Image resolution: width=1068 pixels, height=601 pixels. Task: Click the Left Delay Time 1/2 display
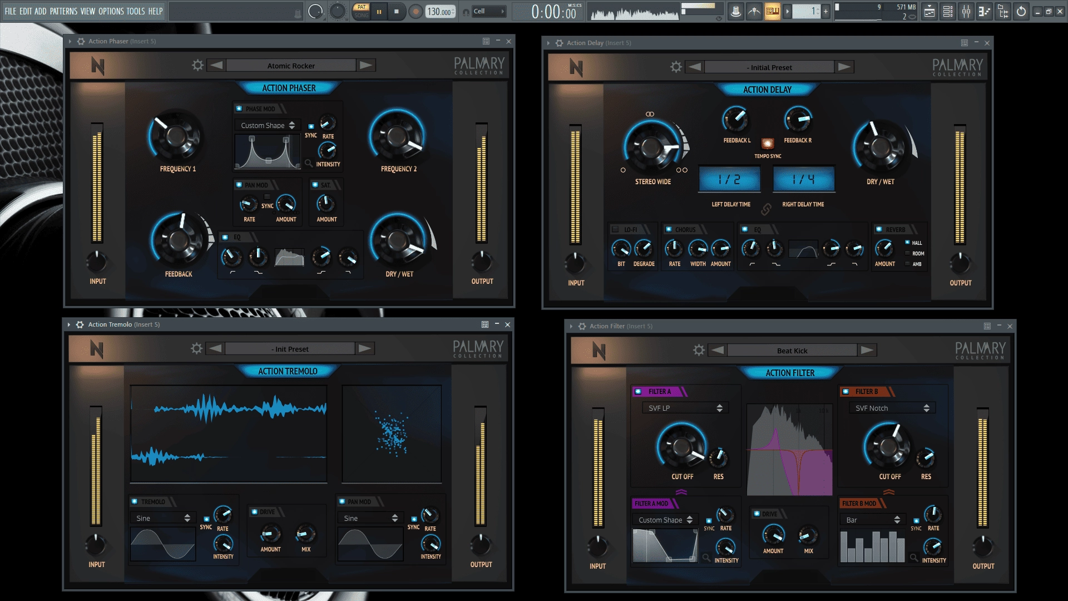[729, 179]
